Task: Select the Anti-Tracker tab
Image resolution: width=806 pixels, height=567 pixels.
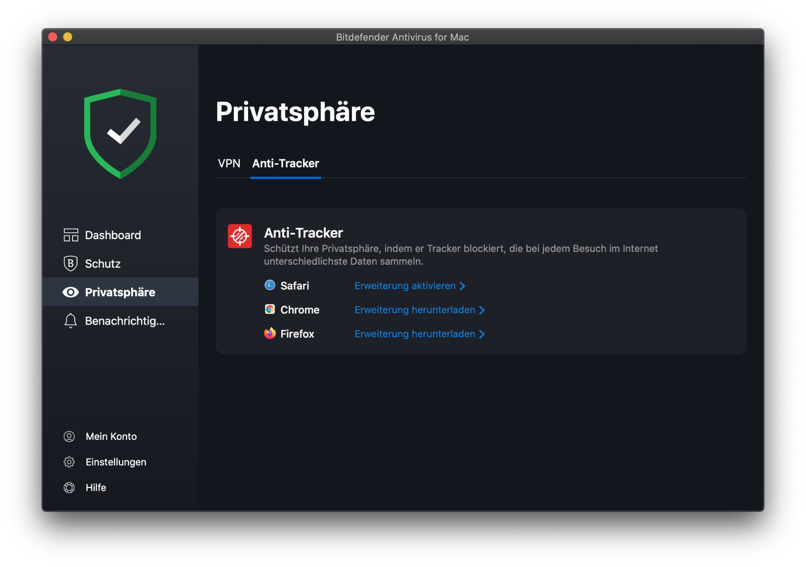Action: point(286,163)
